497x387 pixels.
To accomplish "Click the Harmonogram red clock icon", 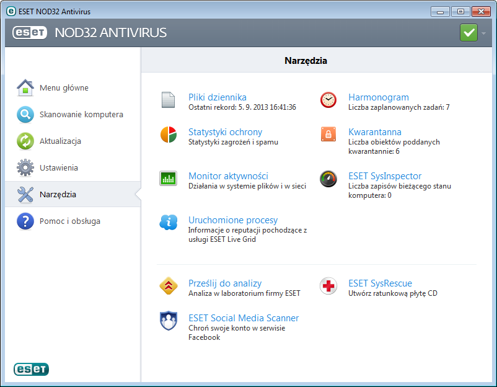I will [328, 100].
